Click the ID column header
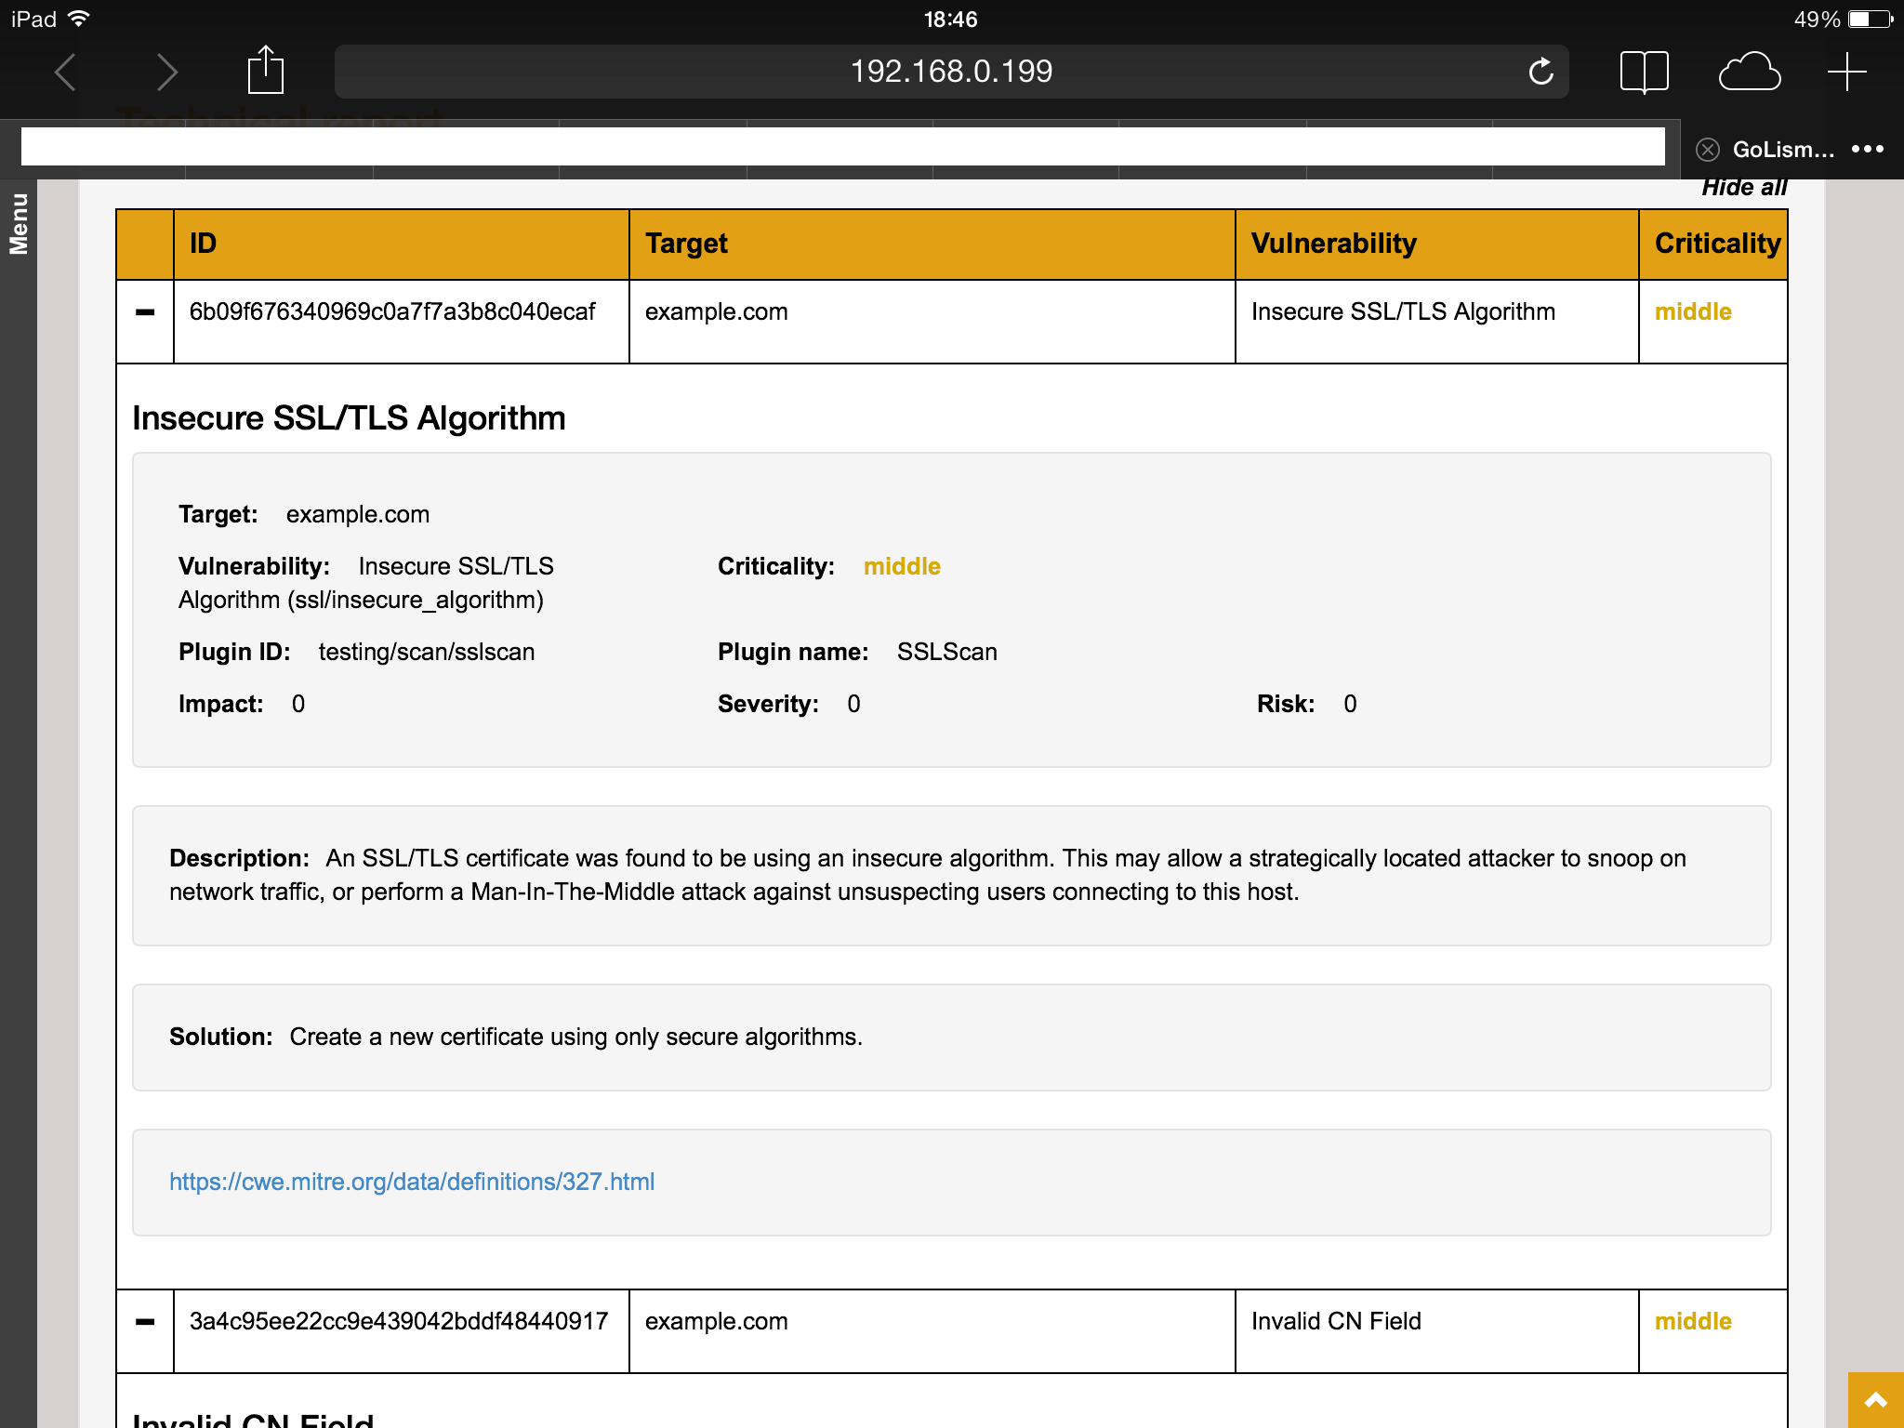1904x1428 pixels. click(x=204, y=244)
